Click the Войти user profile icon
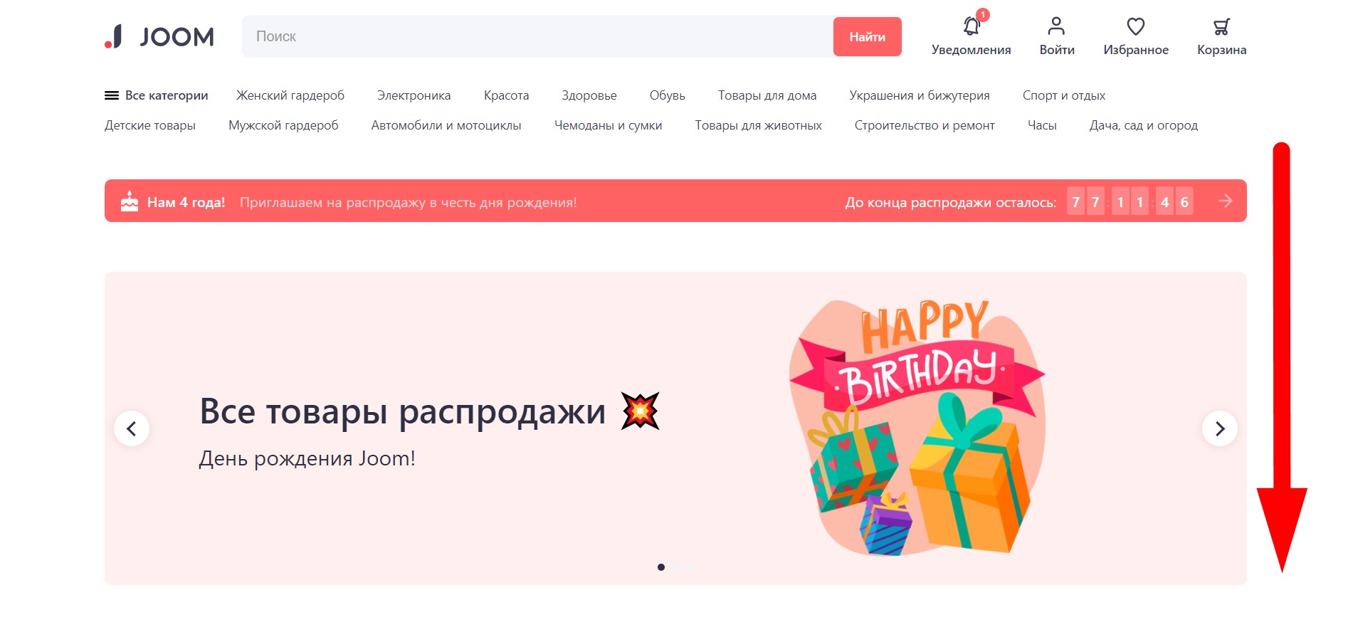 [x=1056, y=26]
